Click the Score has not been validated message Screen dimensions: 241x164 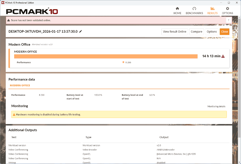pos(31,20)
